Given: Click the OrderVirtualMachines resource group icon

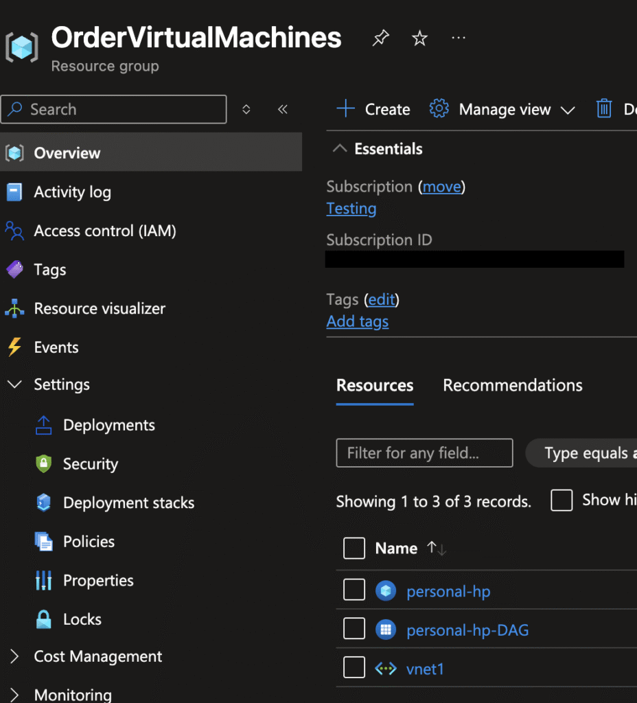Looking at the screenshot, I should (x=21, y=47).
